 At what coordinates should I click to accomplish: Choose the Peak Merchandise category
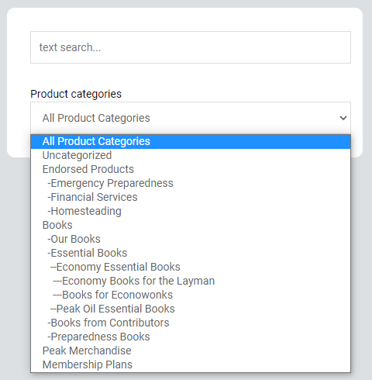[191, 351]
